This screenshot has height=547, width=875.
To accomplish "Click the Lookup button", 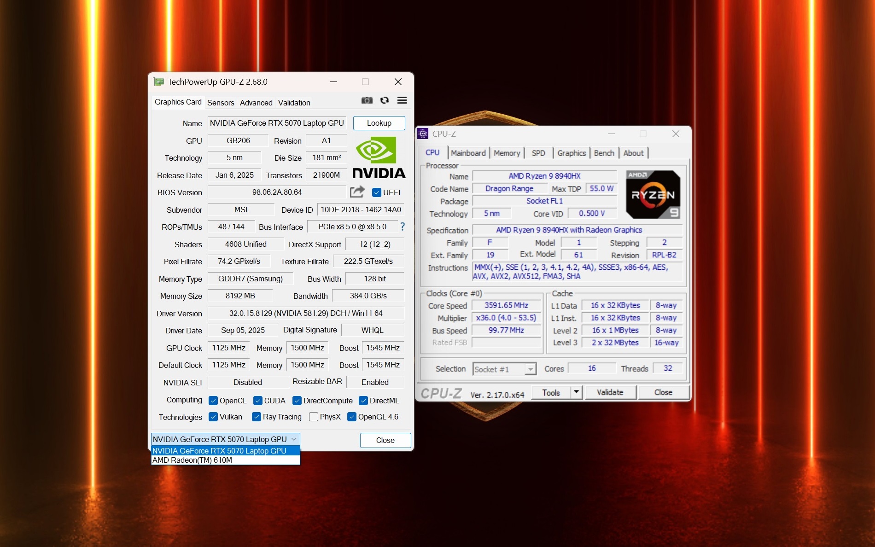I will pyautogui.click(x=379, y=123).
